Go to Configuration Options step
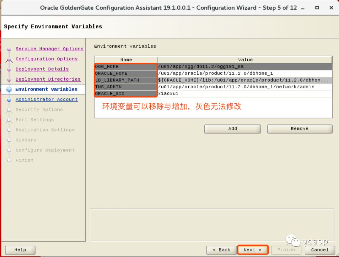This screenshot has width=339, height=257. tap(46, 59)
